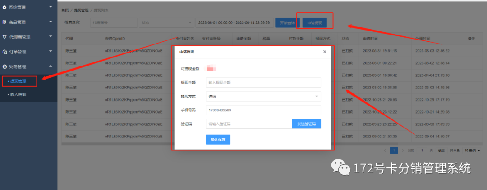The width and height of the screenshot is (487, 190).
Task: Click the 订单管理 sidebar icon
Action: tap(5, 52)
